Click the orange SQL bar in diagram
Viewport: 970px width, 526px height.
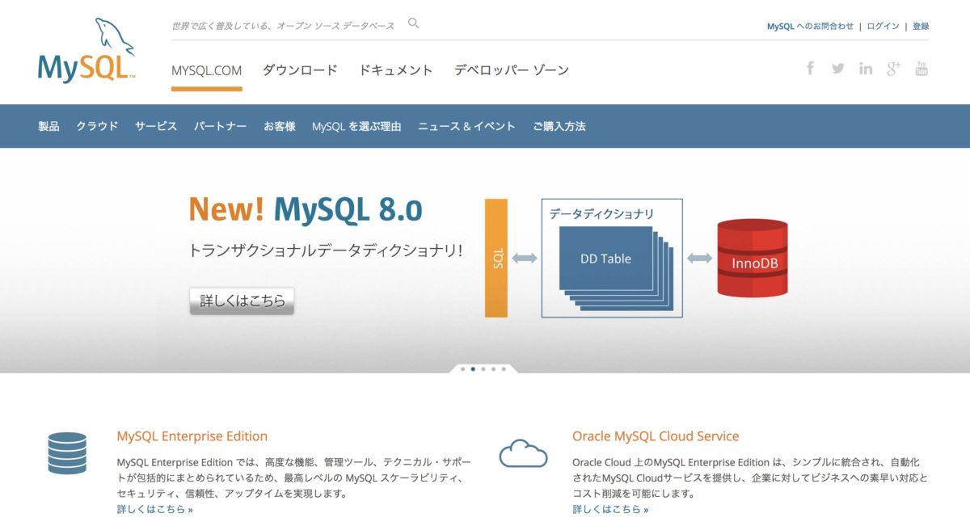496,258
